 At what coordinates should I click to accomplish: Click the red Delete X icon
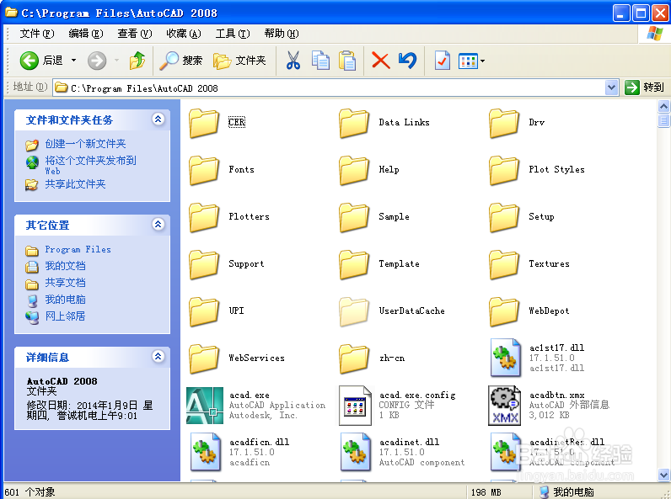380,61
